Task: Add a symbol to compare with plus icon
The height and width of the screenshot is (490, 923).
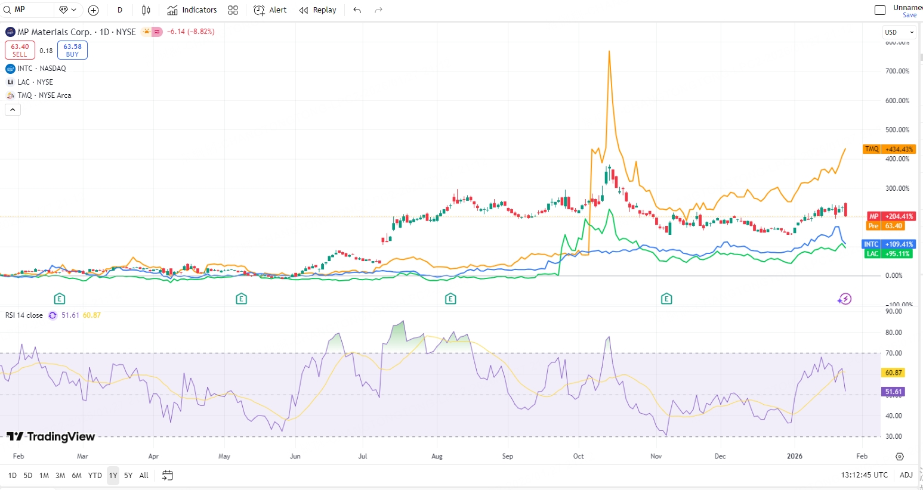Action: tap(93, 10)
